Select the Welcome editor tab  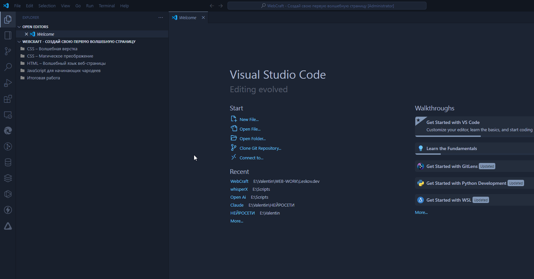click(x=188, y=18)
